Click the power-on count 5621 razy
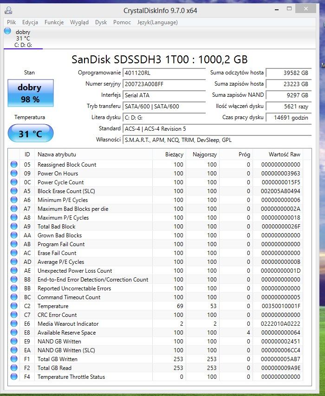The image size is (325, 396). (289, 106)
